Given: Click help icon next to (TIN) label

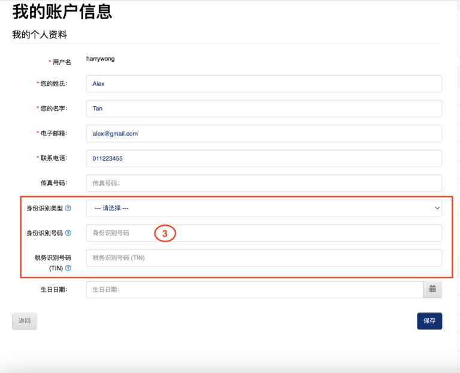Looking at the screenshot, I should [68, 268].
